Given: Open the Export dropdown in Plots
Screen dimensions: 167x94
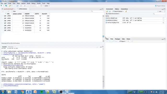Looking at the screenshot, I should (123, 41).
